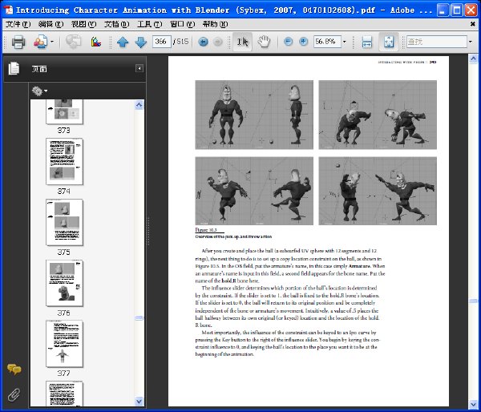The image size is (481, 412).
Task: Click thumbnail panel scroll up arrow
Action: click(x=139, y=105)
